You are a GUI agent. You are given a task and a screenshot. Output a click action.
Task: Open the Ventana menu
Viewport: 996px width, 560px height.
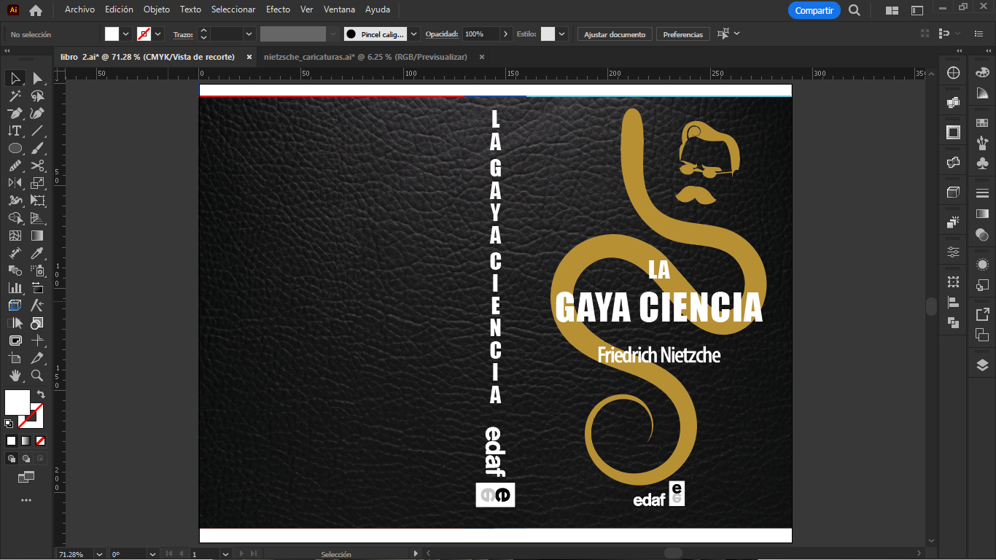click(x=339, y=9)
